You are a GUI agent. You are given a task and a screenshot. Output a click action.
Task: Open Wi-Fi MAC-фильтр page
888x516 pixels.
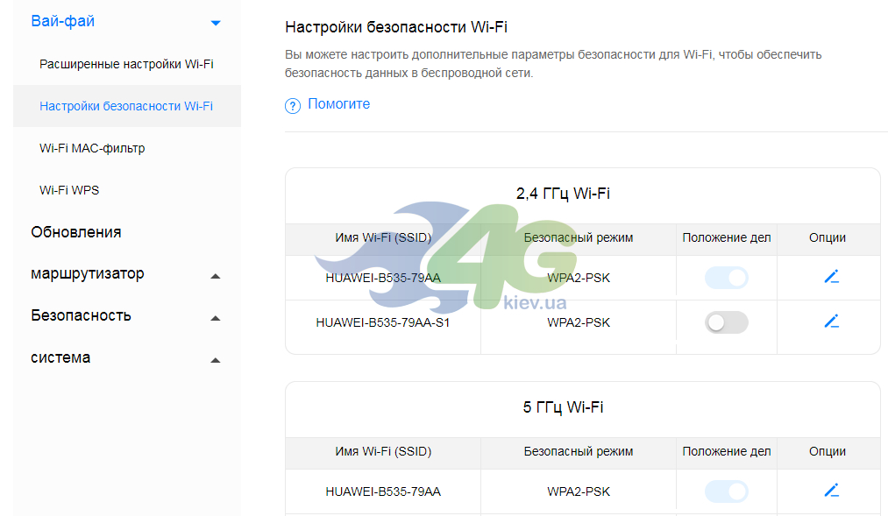(92, 148)
